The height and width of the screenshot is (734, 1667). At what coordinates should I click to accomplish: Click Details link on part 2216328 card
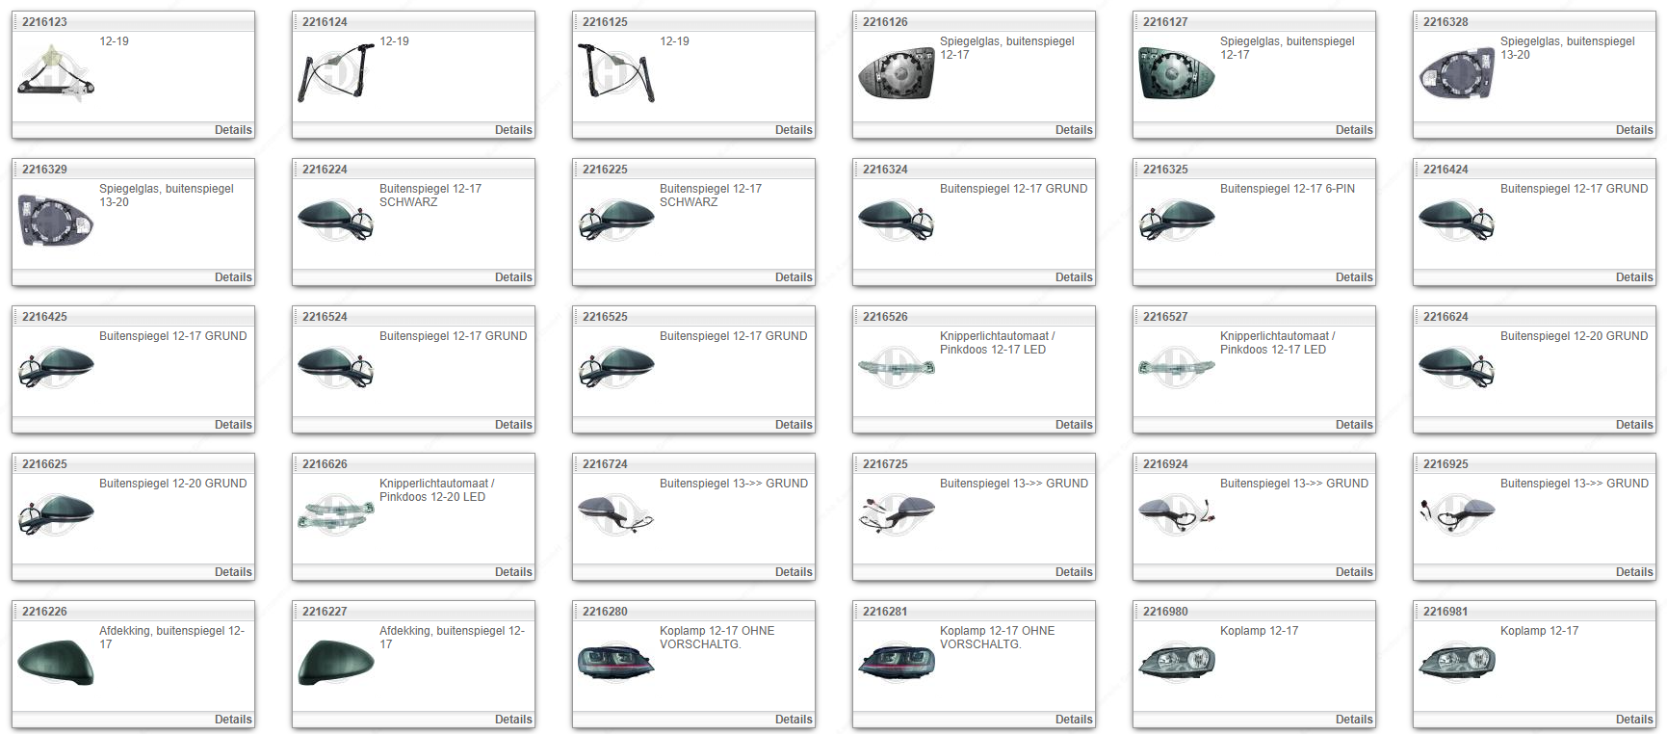pyautogui.click(x=1633, y=130)
